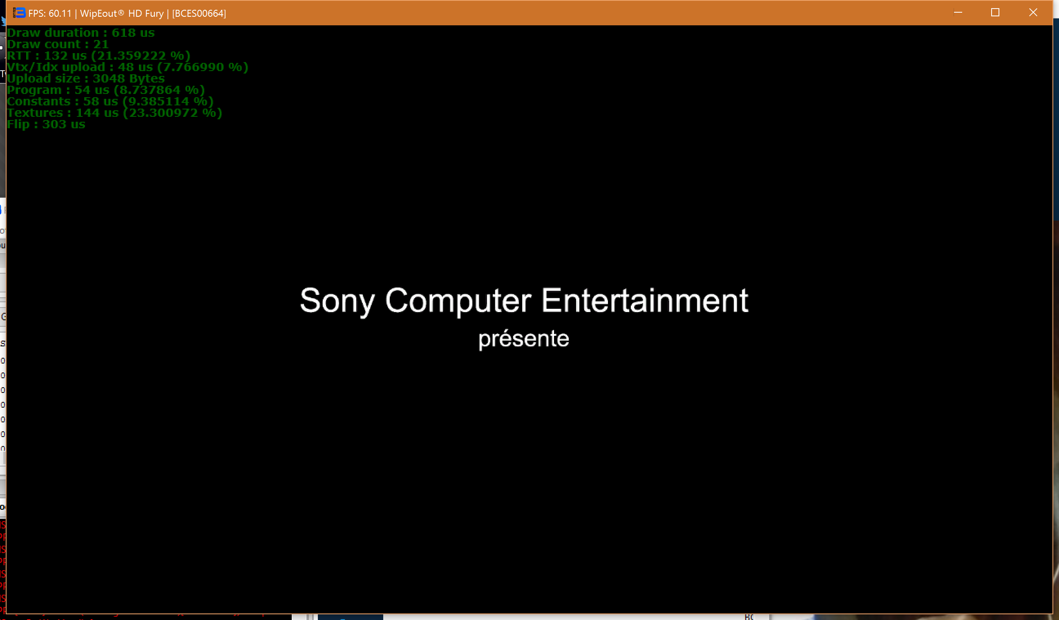Close the WipEout HD Fury window

(x=1033, y=13)
